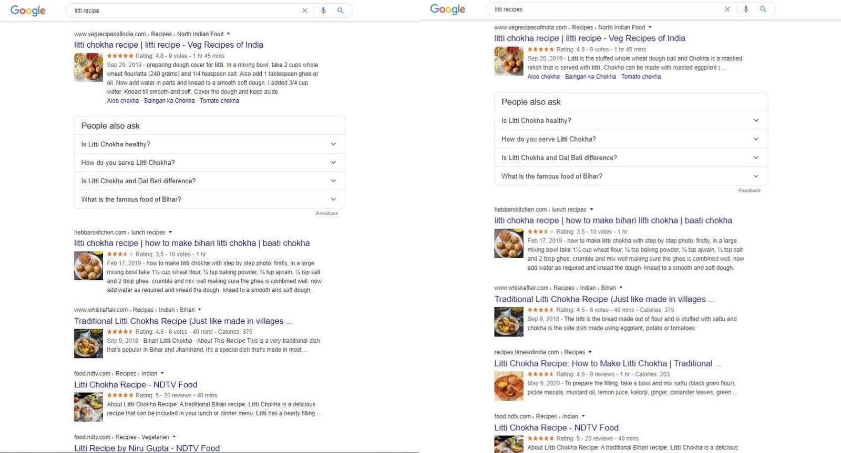Open hebbarskitchen URL dropdown arrow in left window
This screenshot has width=841, height=453.
pos(170,232)
